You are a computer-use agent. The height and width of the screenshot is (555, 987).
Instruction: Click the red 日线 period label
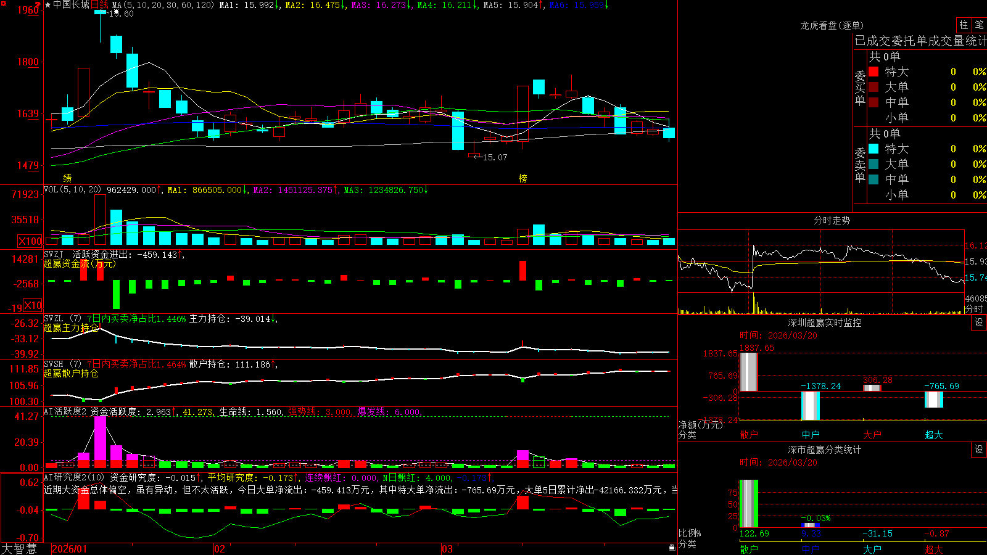coord(99,5)
